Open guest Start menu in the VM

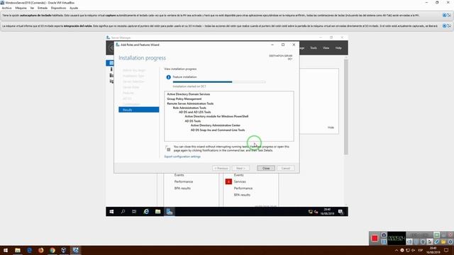pyautogui.click(x=111, y=212)
